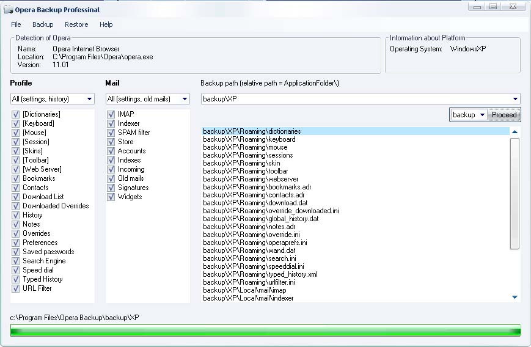The image size is (531, 347).
Task: Toggle the Download List checkbox
Action: pyautogui.click(x=15, y=196)
